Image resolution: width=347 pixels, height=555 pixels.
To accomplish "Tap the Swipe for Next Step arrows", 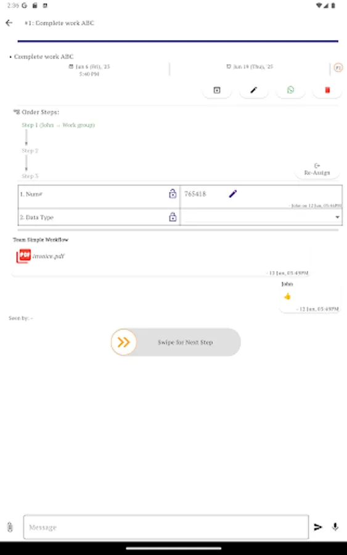I will tap(123, 342).
